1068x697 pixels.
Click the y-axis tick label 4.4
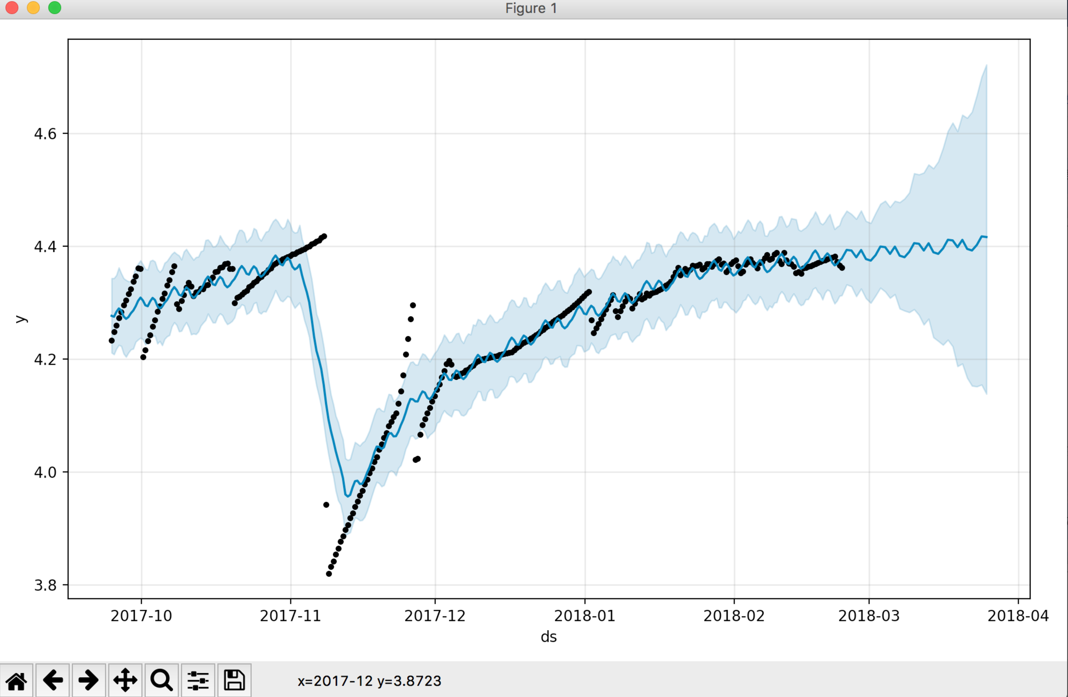coord(45,247)
